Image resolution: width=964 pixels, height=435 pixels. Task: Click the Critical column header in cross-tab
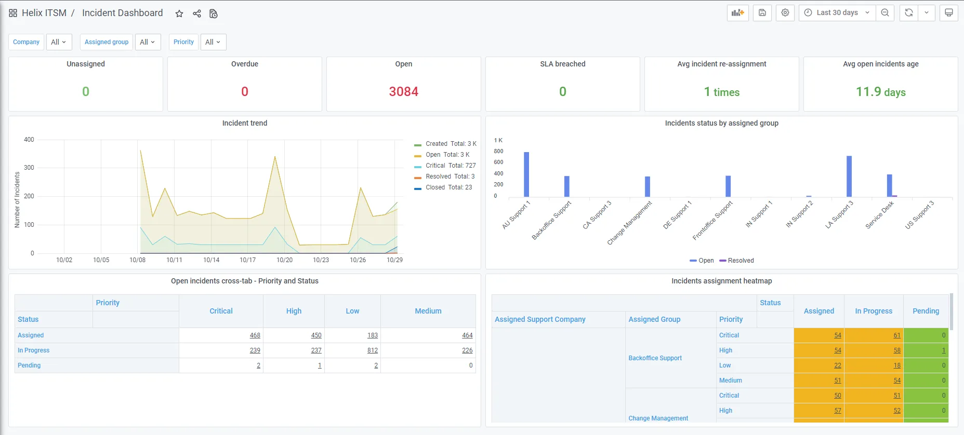221,311
